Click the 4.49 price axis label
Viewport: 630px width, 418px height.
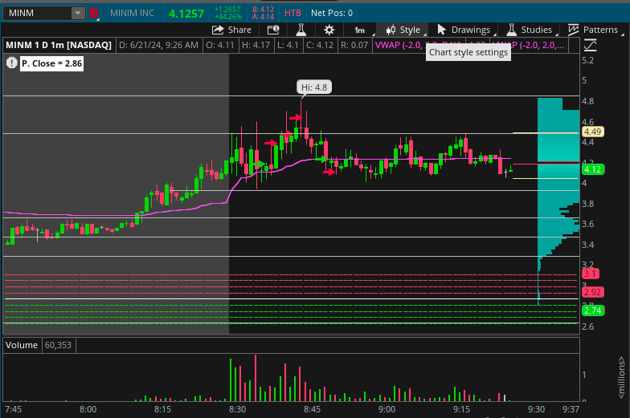coord(592,132)
